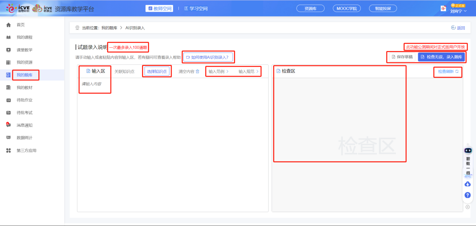Open the 如何使用AI识别录入 help link
The height and width of the screenshot is (226, 476).
[x=207, y=57]
